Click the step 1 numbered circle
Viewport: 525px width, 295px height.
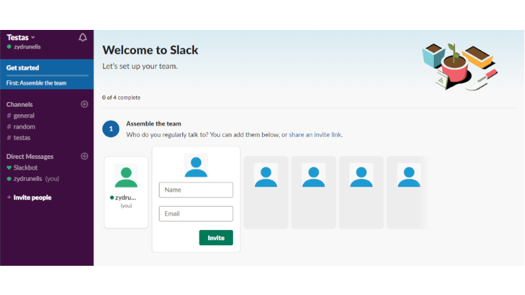point(110,129)
